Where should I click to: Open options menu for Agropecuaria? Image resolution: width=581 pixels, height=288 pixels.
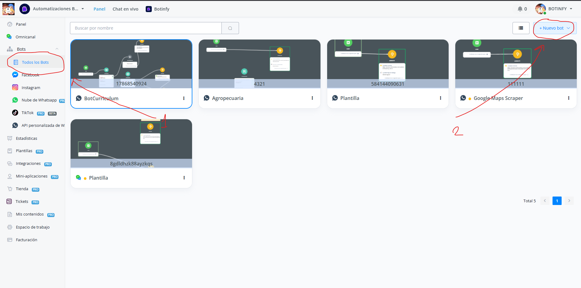point(312,98)
